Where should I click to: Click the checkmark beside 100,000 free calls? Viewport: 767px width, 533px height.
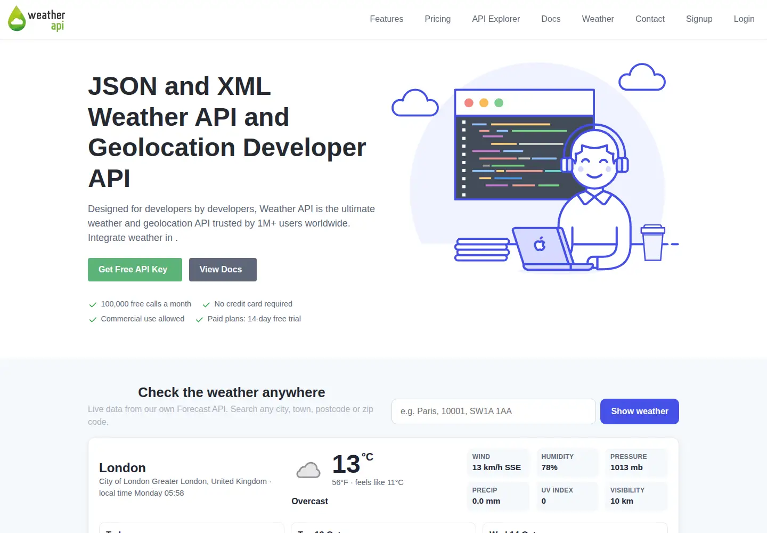[93, 304]
